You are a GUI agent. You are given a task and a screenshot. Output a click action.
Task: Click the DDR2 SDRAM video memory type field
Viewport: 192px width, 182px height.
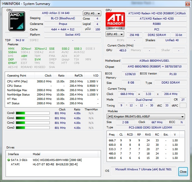(157, 35)
